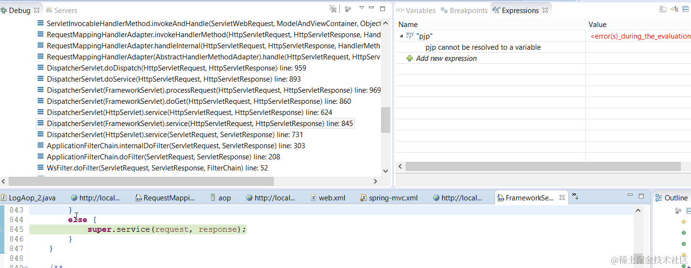Open the spring-mvc.xml editor tab

[x=388, y=197]
